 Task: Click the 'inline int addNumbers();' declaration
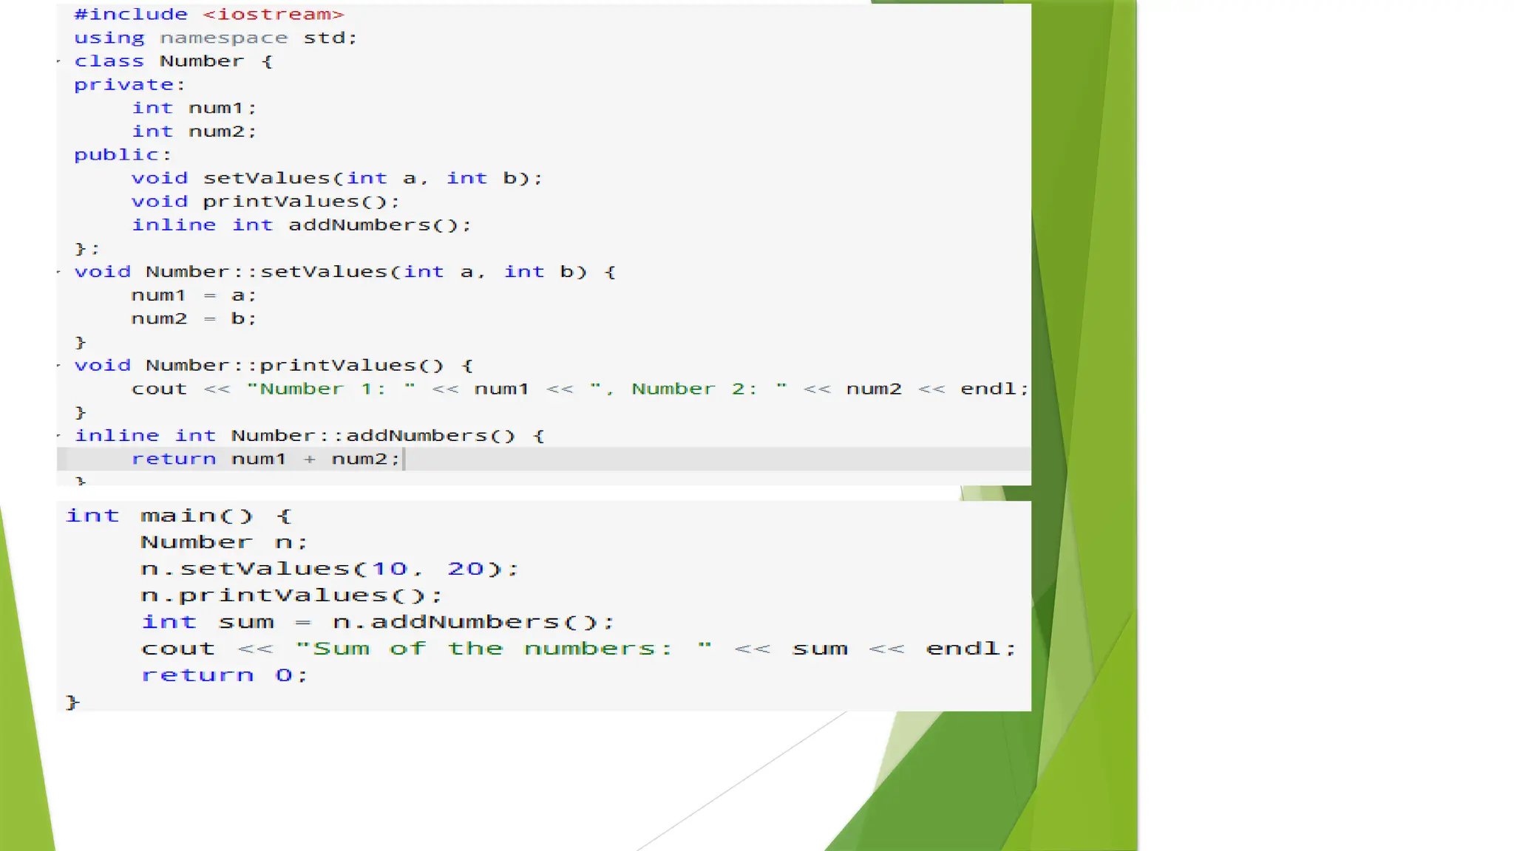[x=301, y=225]
